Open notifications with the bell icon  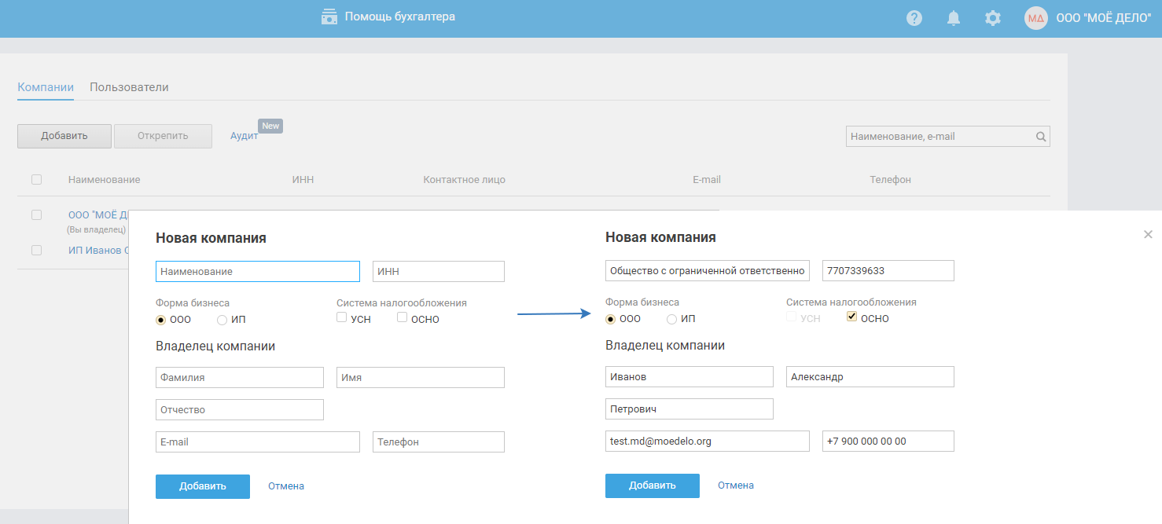954,18
